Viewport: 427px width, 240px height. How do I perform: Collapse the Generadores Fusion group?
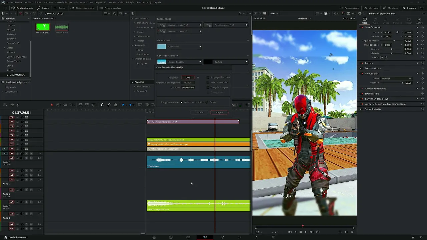pyautogui.click(x=248, y=56)
